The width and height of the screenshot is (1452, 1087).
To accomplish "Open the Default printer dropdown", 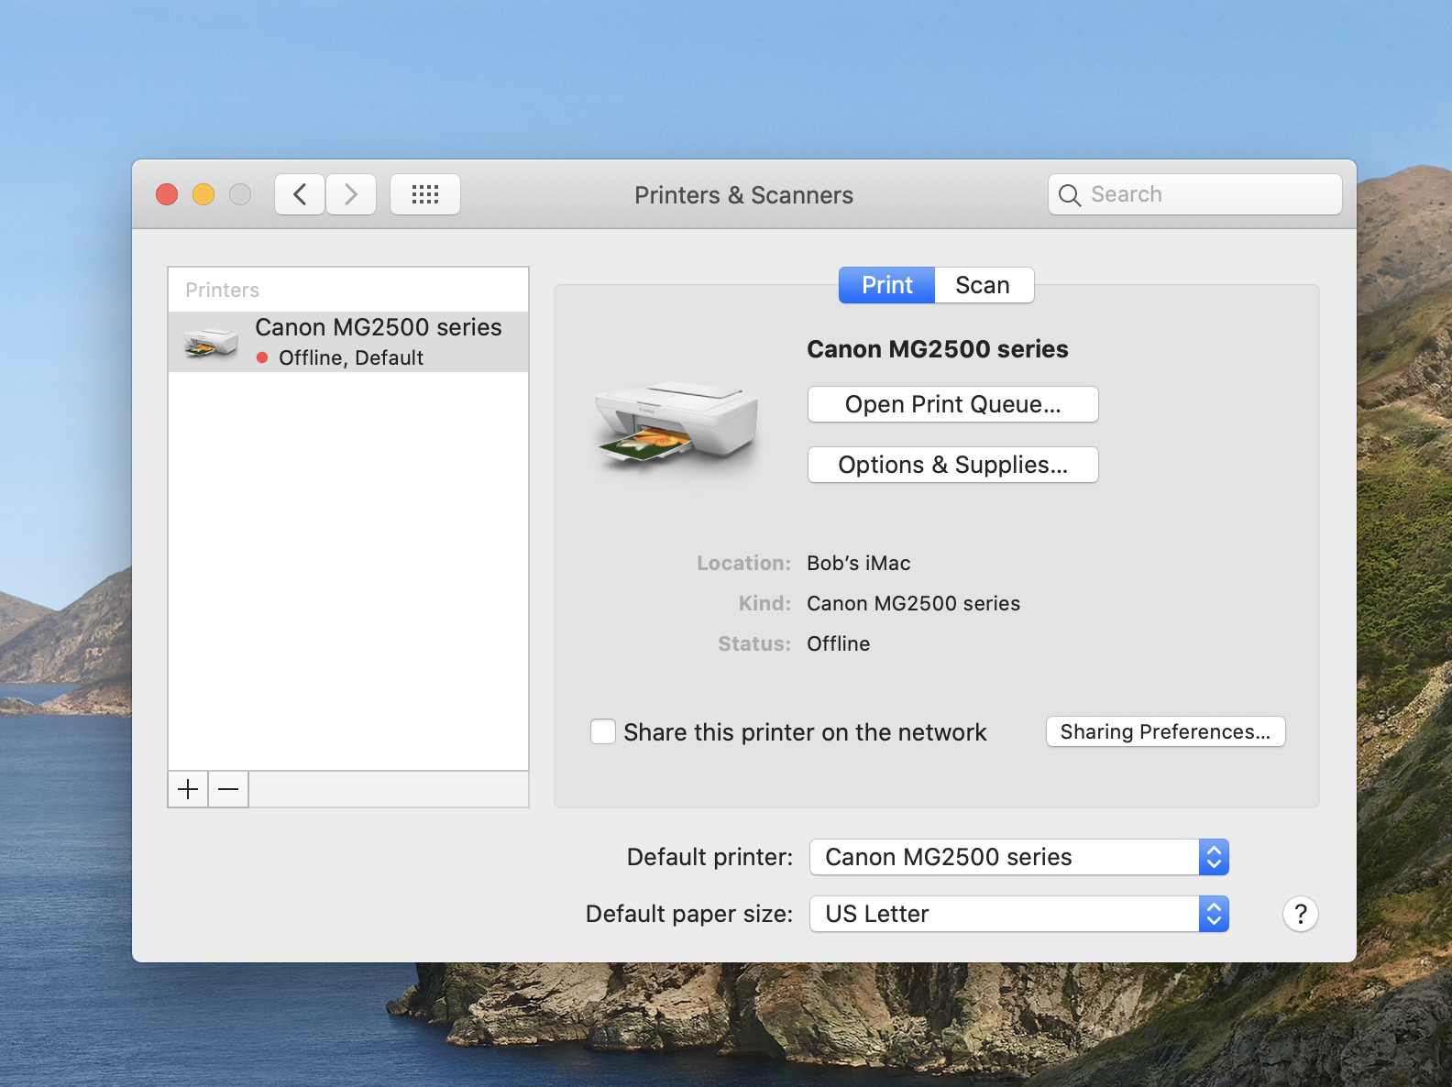I will (x=1019, y=857).
